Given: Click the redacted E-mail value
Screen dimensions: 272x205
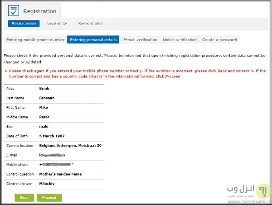Looking at the screenshot, I should click(55, 155).
